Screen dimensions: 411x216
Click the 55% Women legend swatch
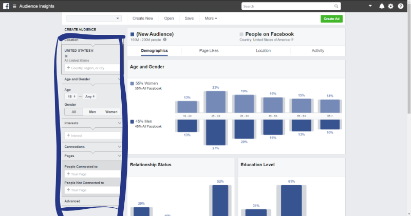pyautogui.click(x=132, y=84)
